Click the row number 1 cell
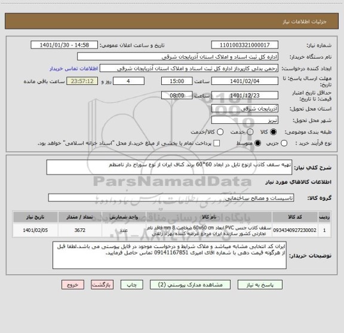Screen dimensions: 344x333 pos(324,230)
